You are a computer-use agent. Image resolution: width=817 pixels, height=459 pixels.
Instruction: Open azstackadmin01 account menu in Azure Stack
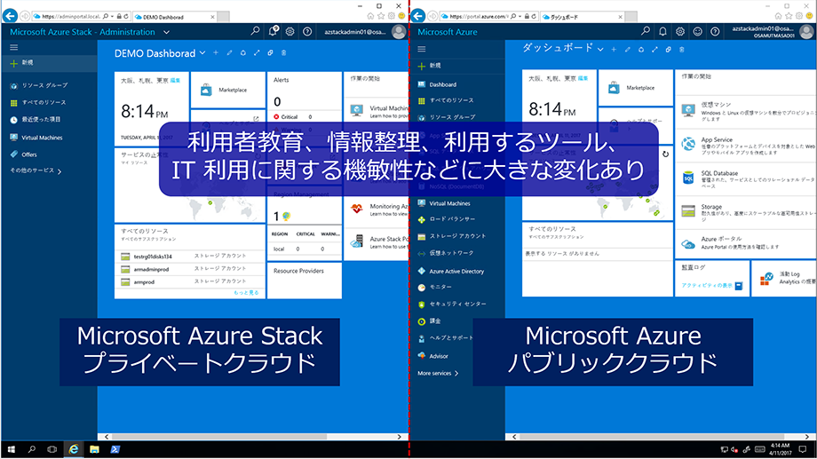(365, 32)
